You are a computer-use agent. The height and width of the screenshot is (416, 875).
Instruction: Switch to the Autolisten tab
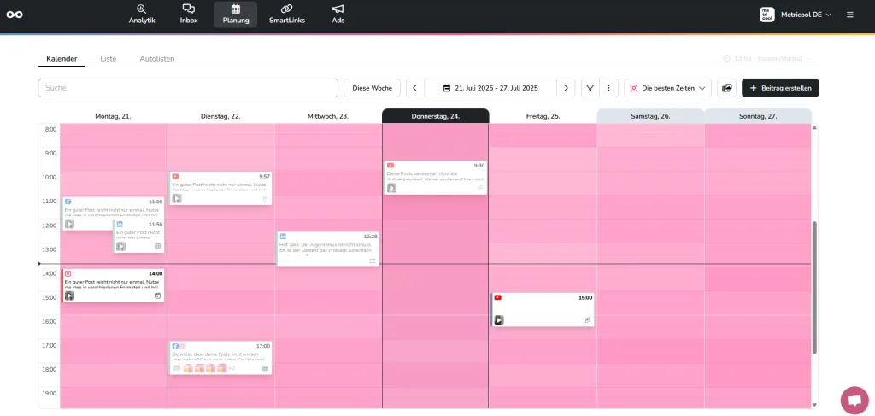(x=157, y=59)
